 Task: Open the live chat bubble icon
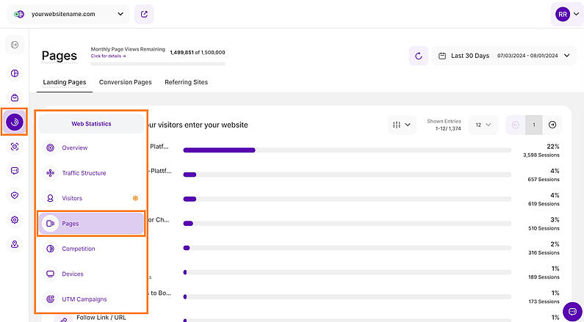click(x=572, y=312)
